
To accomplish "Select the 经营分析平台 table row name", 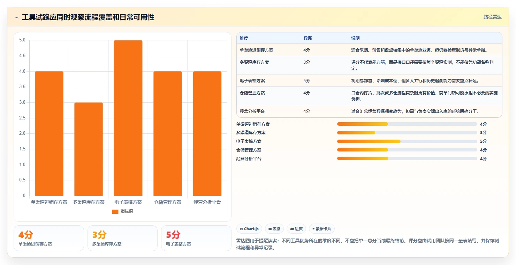I will [252, 111].
